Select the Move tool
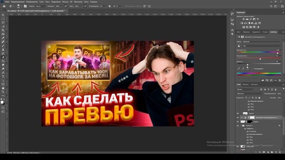Screen dimensions: 285x160 (3, 15)
